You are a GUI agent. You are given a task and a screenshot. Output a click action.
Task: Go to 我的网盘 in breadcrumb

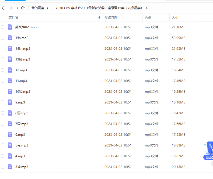[x=38, y=8]
